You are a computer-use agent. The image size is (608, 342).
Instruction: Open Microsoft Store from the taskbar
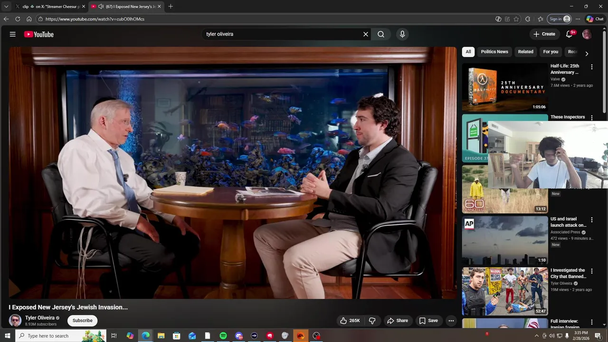click(x=177, y=336)
